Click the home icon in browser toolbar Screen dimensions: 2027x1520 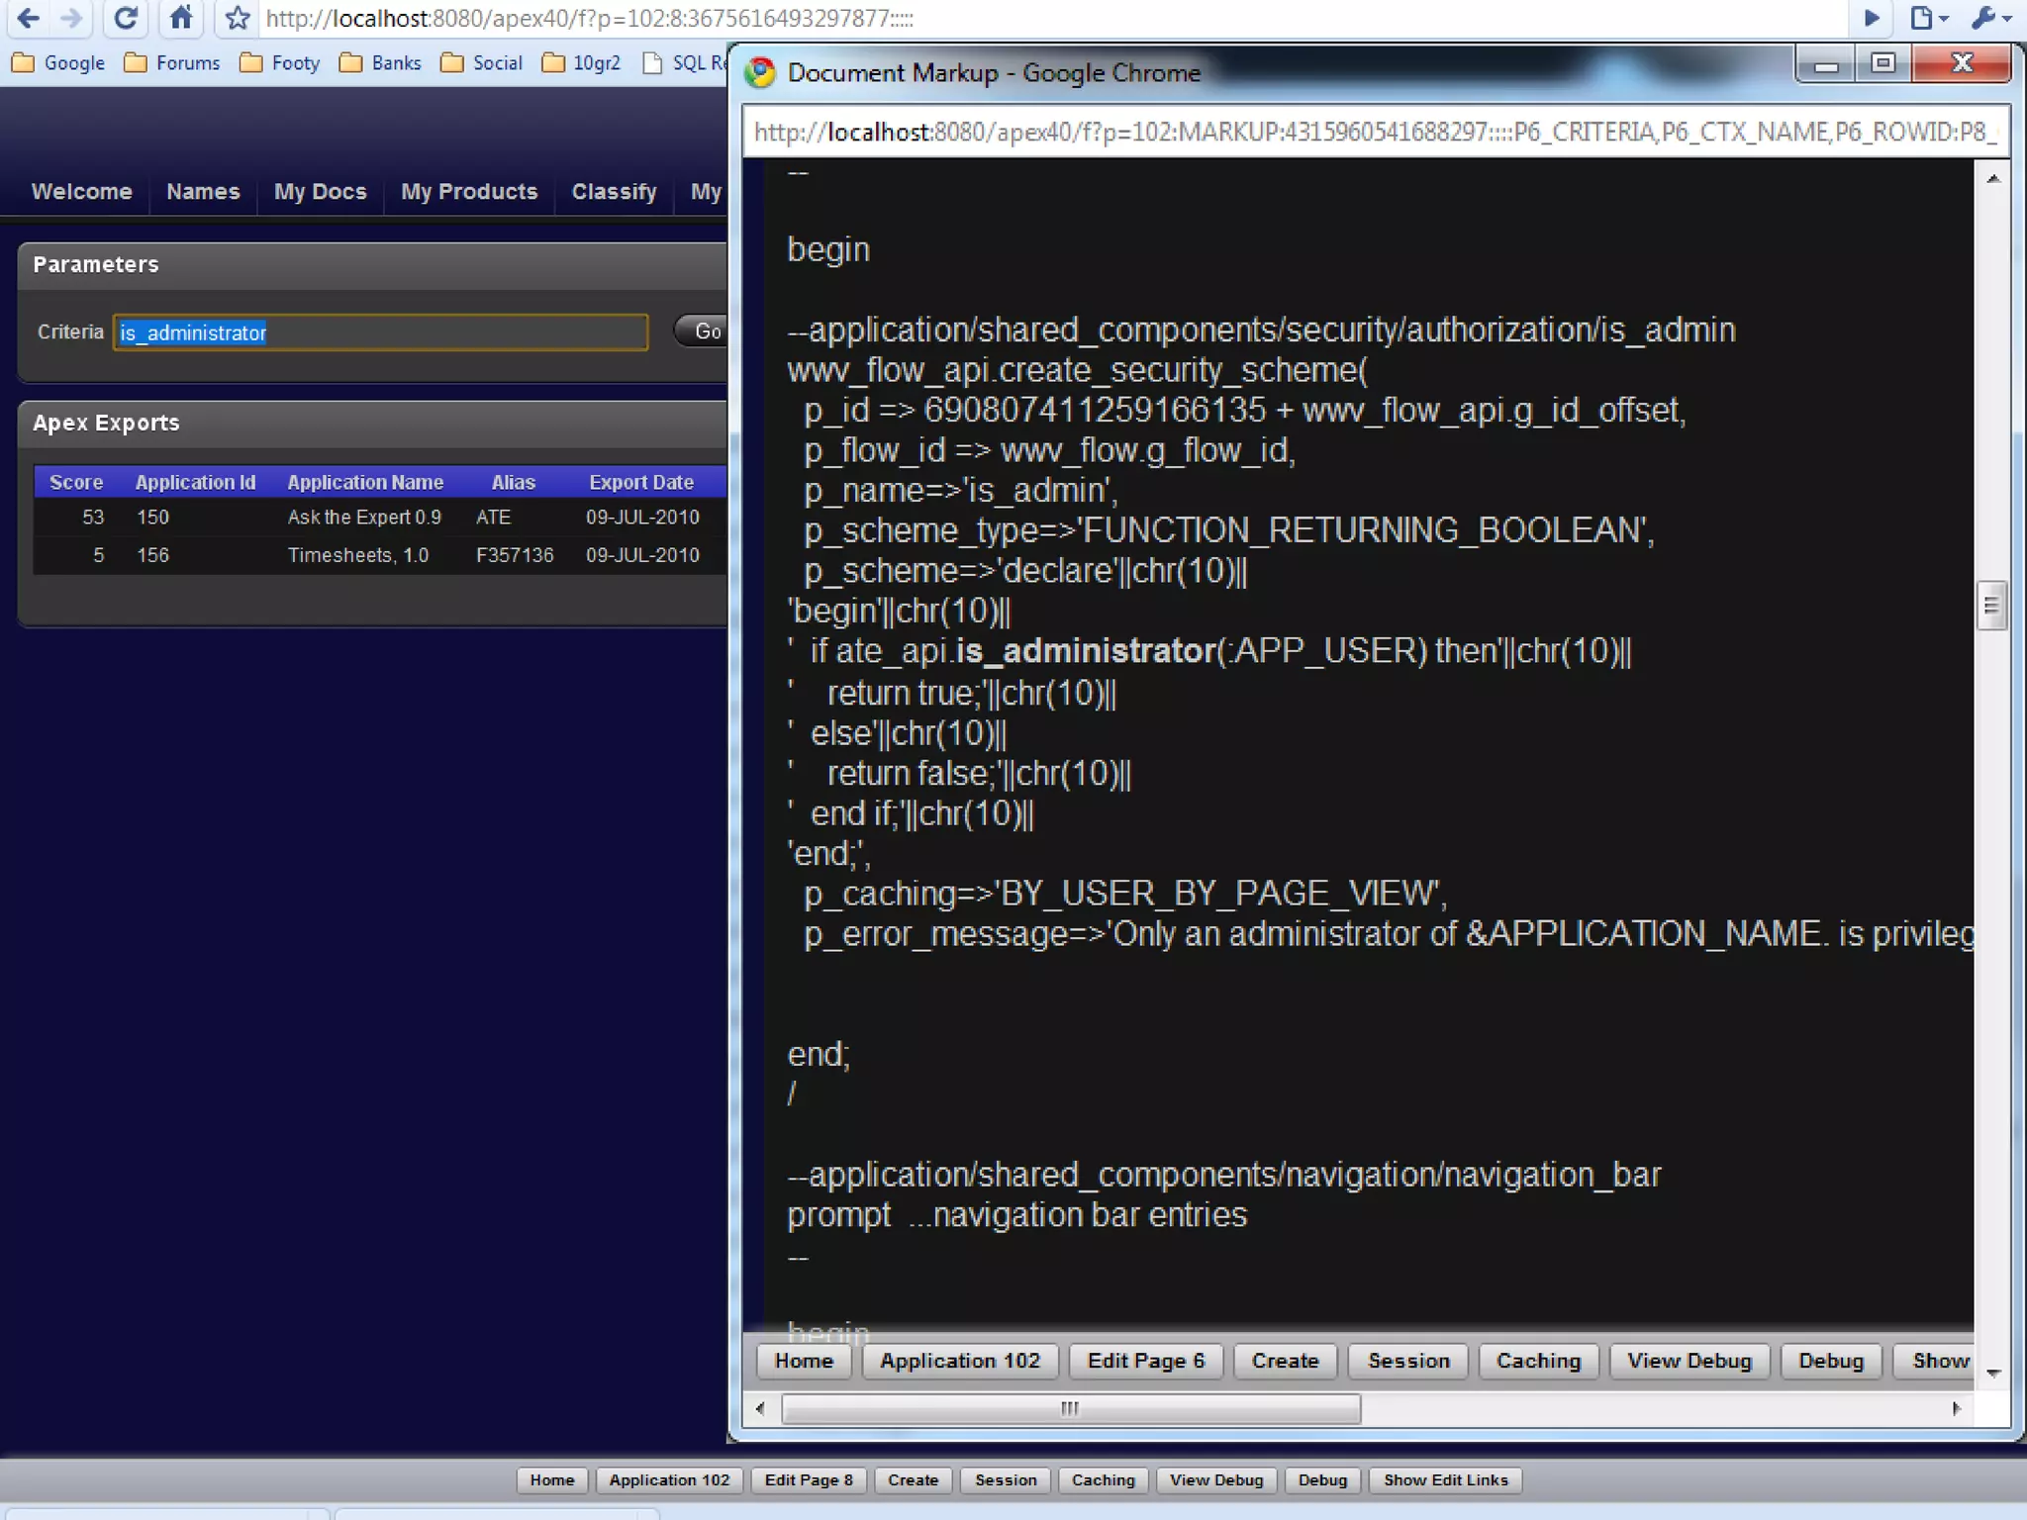pos(180,18)
